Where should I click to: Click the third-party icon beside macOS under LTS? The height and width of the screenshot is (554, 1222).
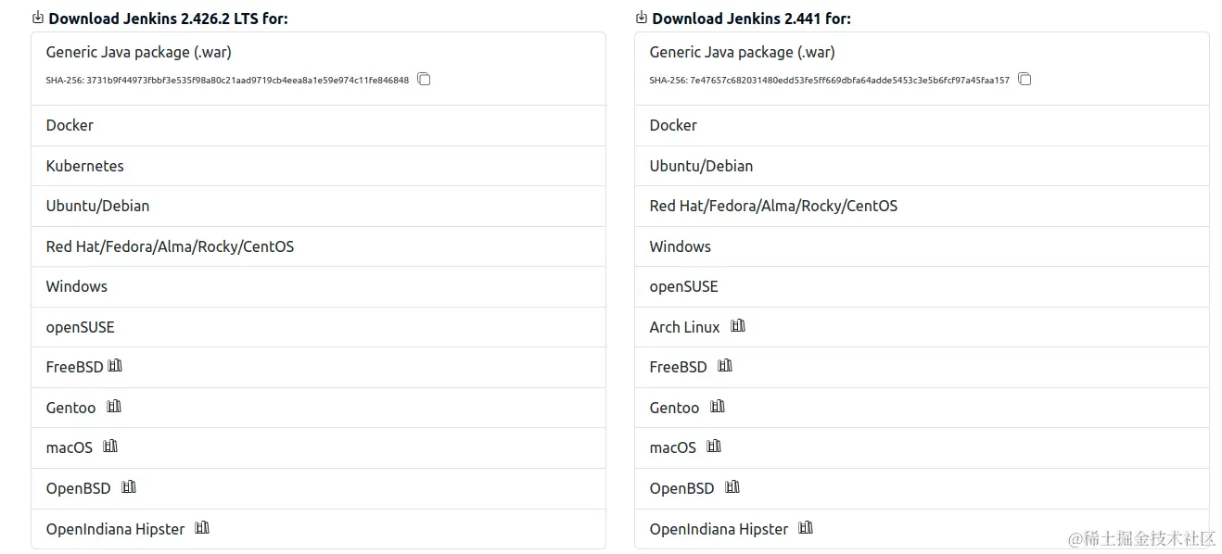coord(110,446)
